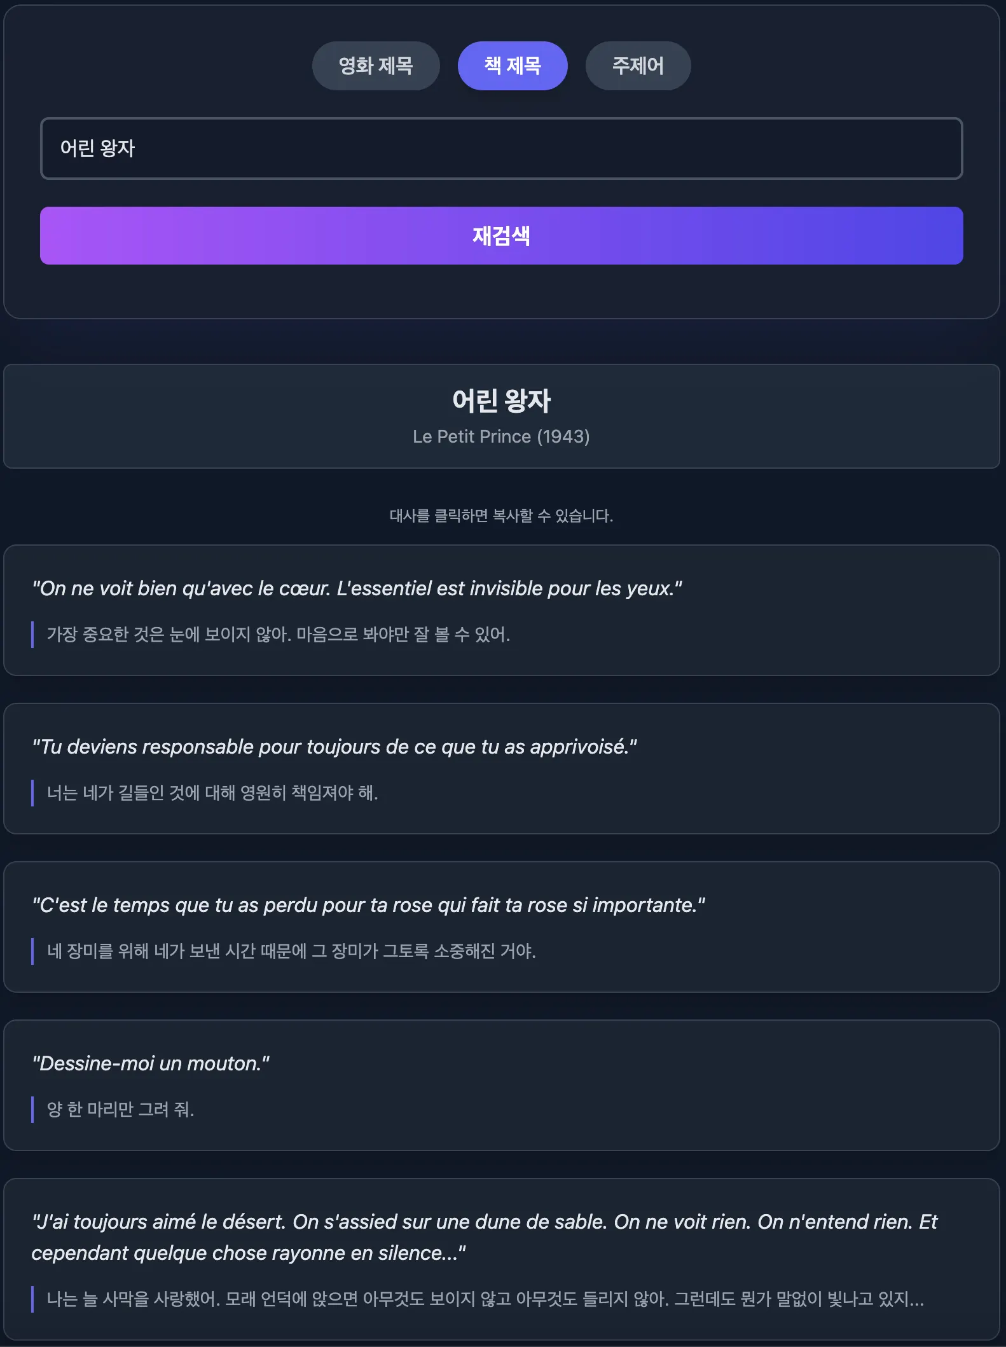Click the Korean translation starting 가장 중요한 것은
This screenshot has width=1006, height=1347.
point(279,634)
